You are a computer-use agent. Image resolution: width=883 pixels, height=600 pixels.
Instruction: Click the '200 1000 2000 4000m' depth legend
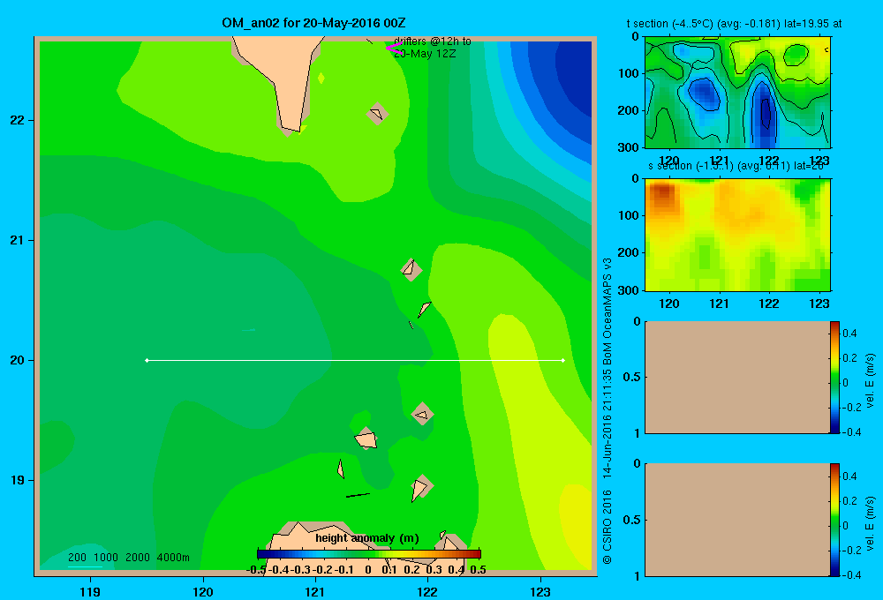128,558
